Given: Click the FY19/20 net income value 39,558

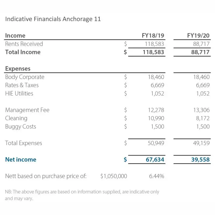Looking at the screenshot, I should 200,160.
